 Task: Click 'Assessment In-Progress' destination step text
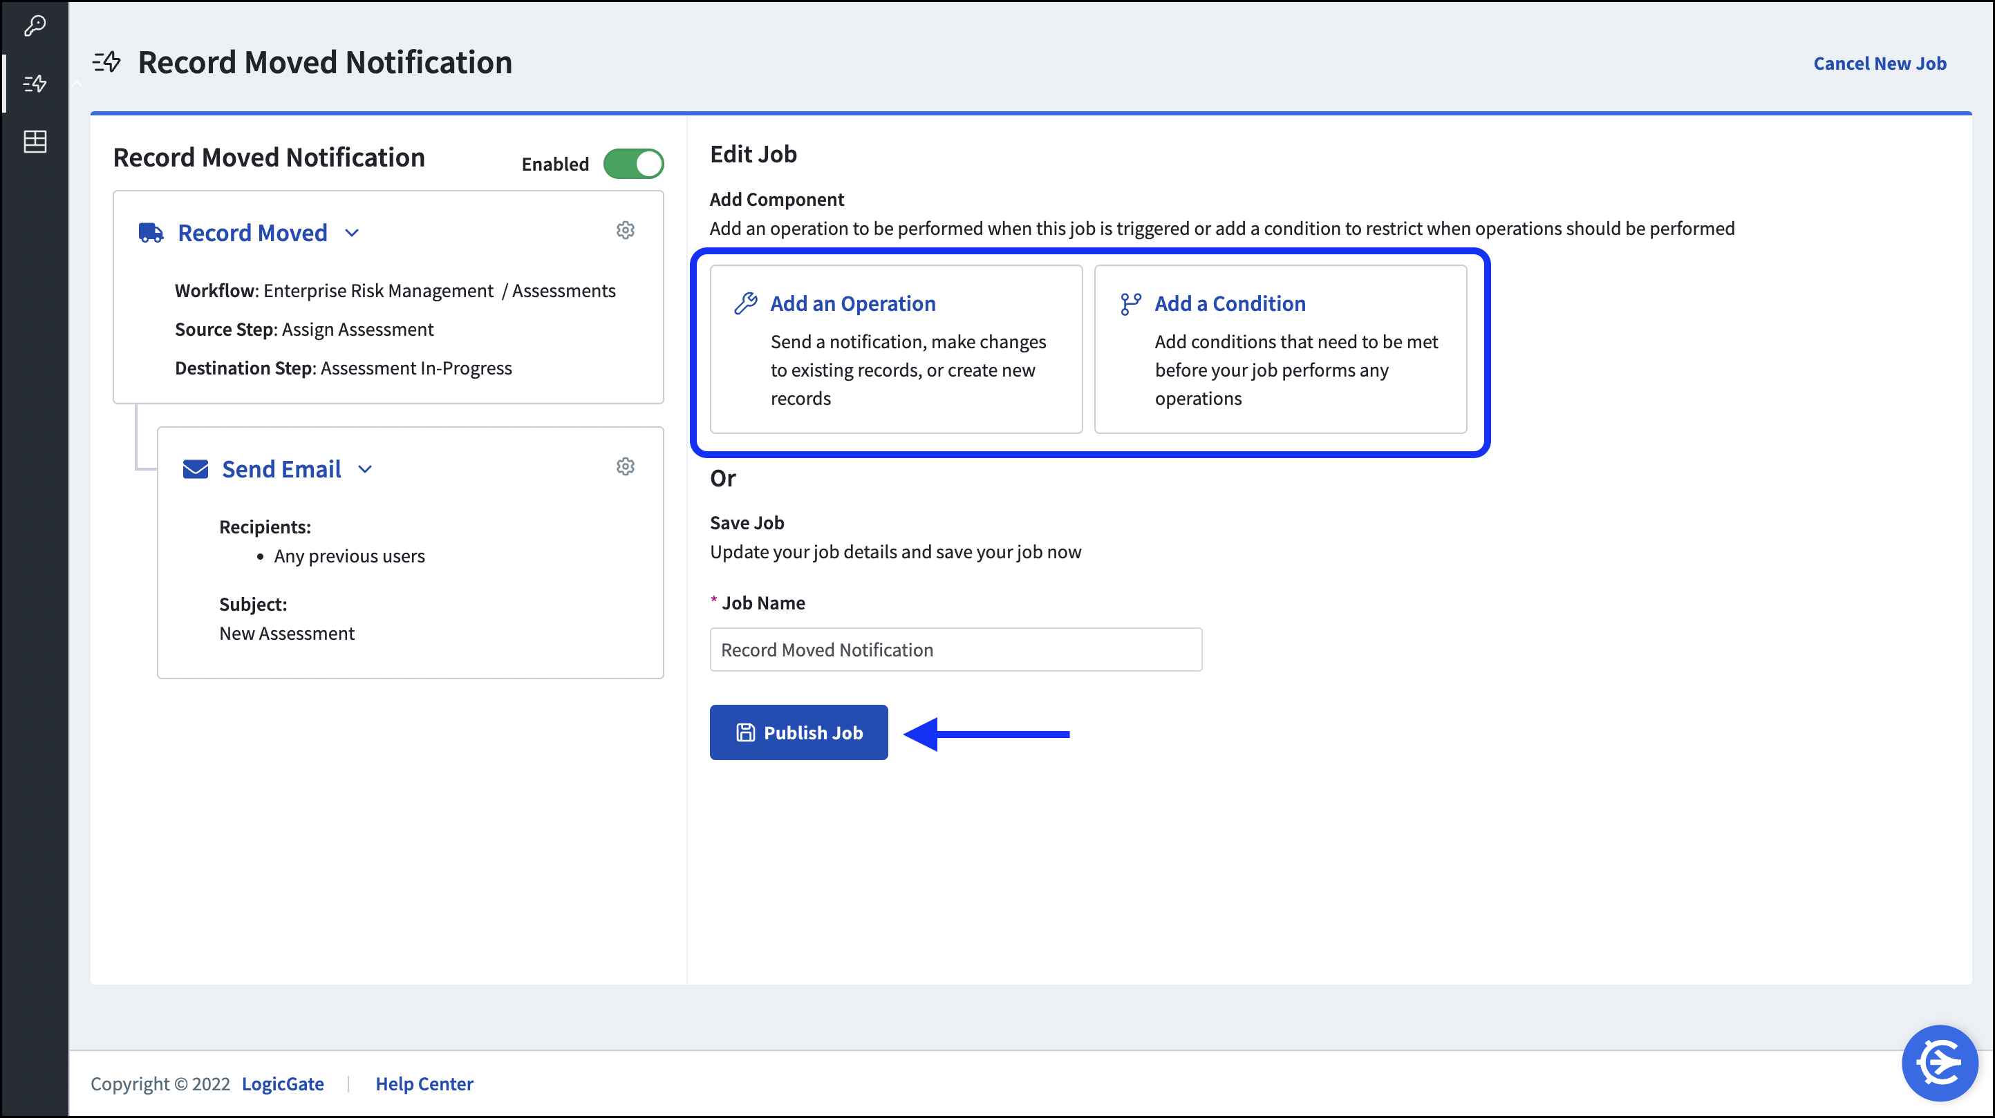pos(416,368)
